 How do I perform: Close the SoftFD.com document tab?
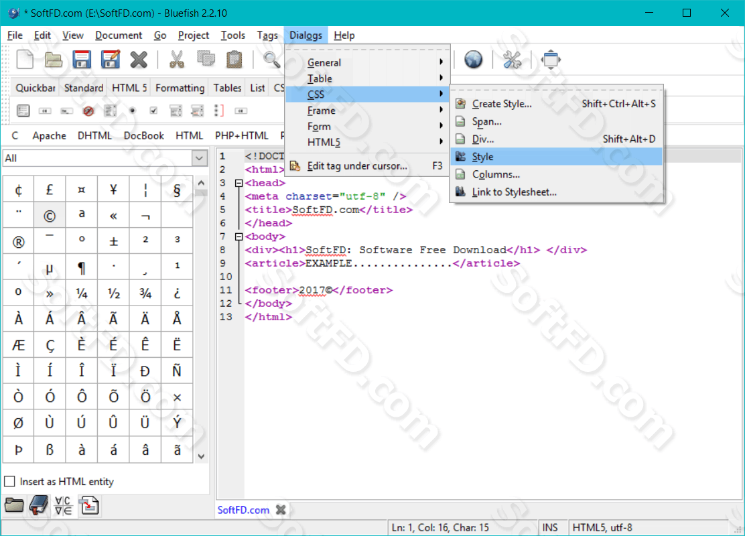[281, 510]
